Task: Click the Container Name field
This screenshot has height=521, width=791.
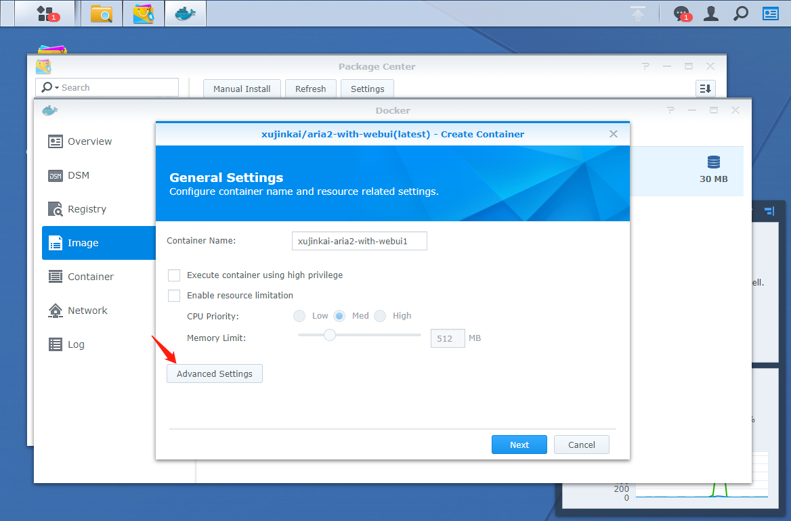Action: 359,241
